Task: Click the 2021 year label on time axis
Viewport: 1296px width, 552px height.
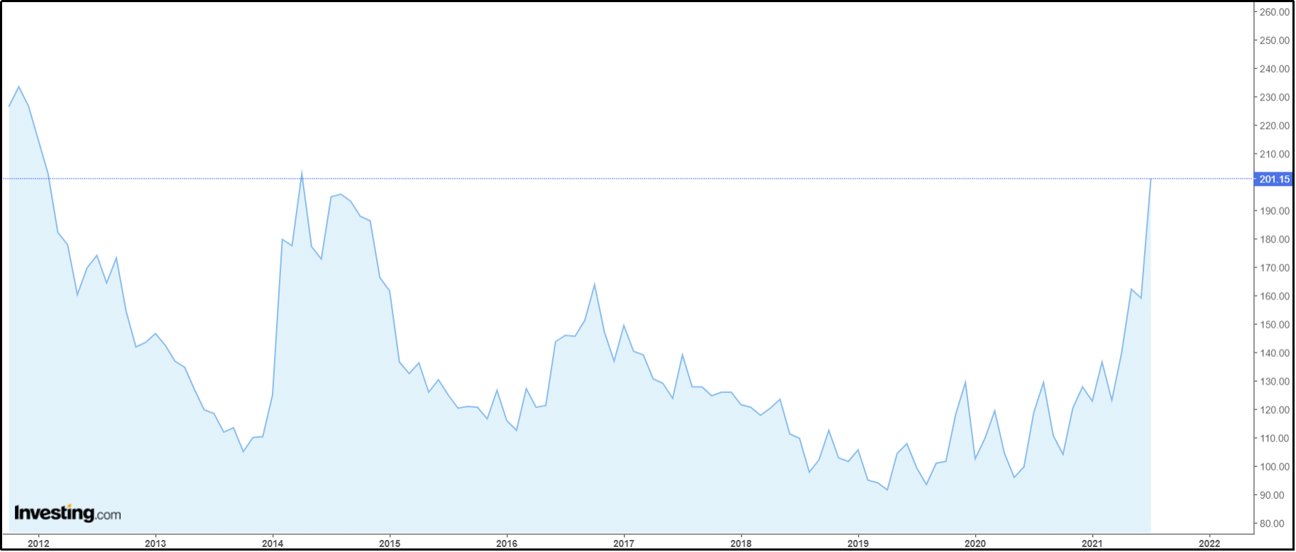Action: pyautogui.click(x=1092, y=543)
